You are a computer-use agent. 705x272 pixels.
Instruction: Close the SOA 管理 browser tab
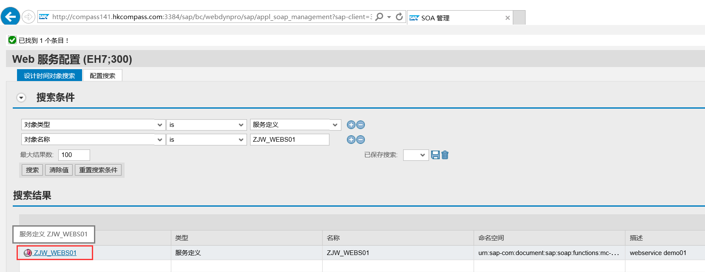(507, 18)
